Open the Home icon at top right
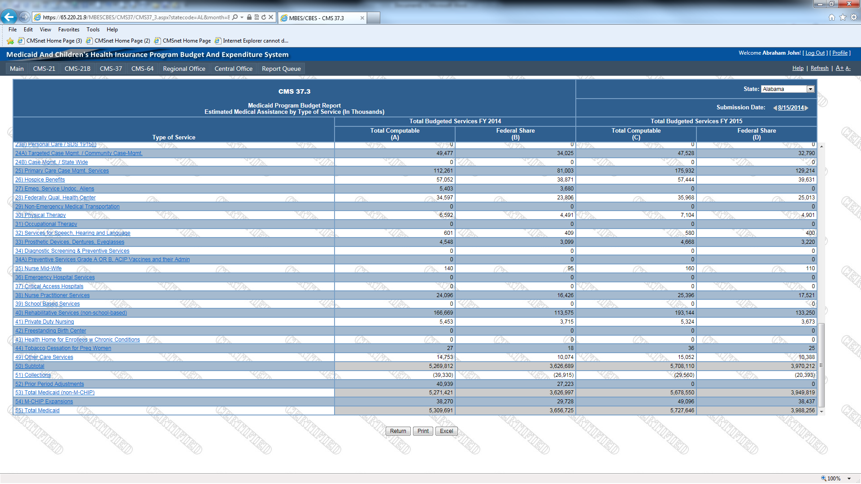The height and width of the screenshot is (484, 861). [831, 17]
